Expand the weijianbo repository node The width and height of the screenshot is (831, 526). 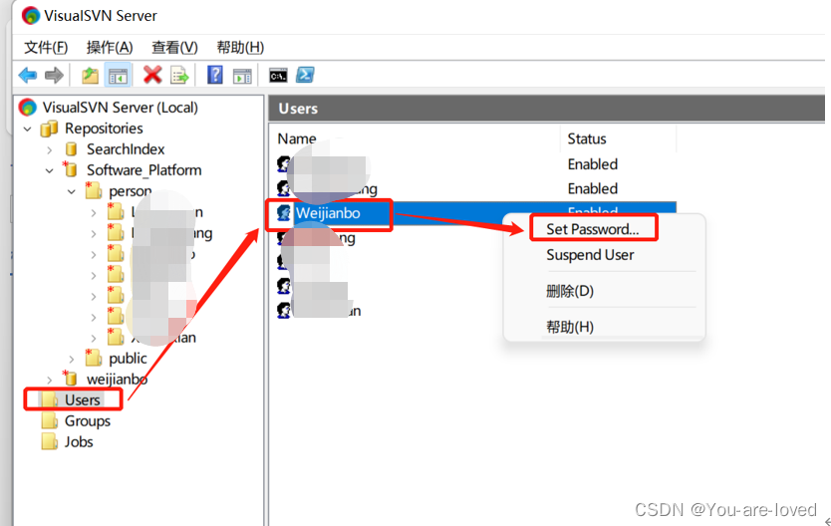[49, 380]
